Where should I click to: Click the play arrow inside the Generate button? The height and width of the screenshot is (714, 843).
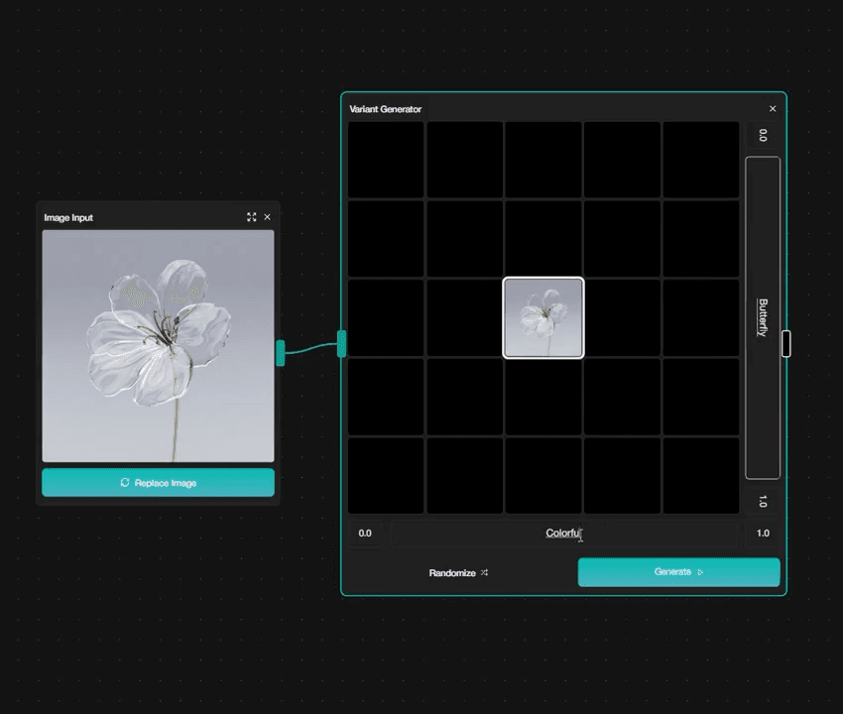(698, 572)
